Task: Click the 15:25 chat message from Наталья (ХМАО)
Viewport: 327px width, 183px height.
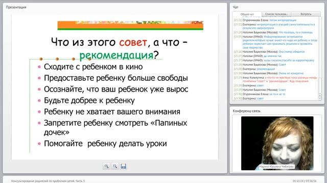Action: [275, 42]
